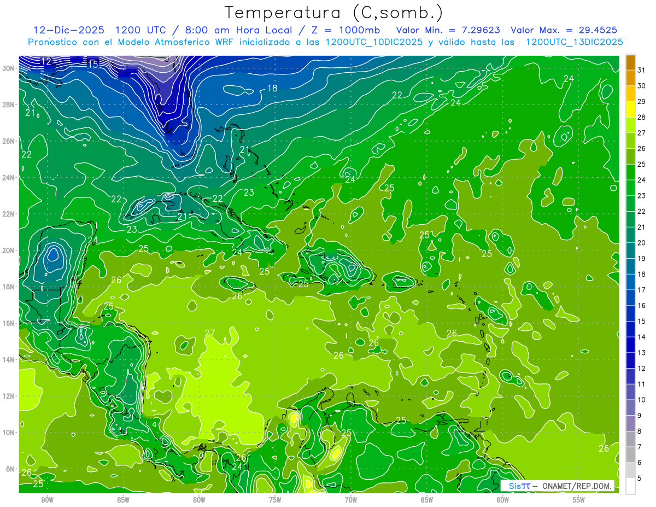The image size is (656, 507).
Task: Select the "12-Dic-2025" date text
Action: click(69, 30)
